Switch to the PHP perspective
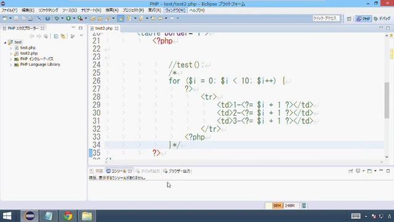Viewport: 394px width, 222px height. pos(363,19)
